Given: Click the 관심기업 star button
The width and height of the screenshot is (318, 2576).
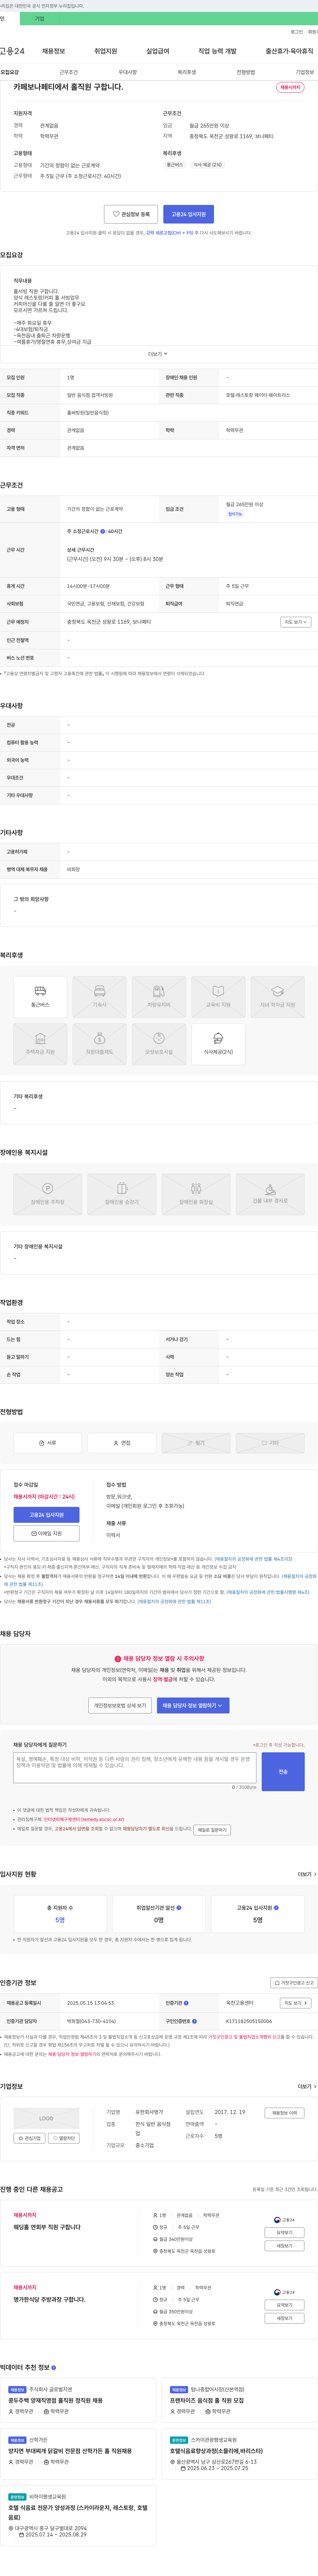Looking at the screenshot, I should [x=29, y=2138].
